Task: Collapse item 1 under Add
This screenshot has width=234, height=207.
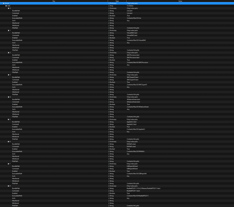Action: tap(9, 30)
